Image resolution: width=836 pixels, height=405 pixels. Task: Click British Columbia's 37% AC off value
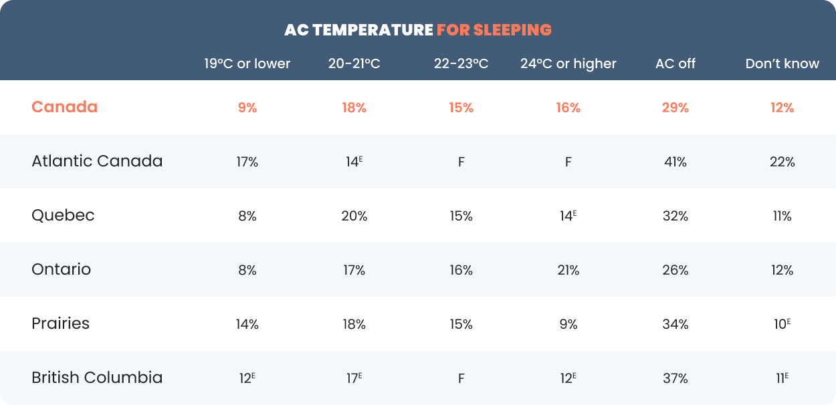point(675,378)
